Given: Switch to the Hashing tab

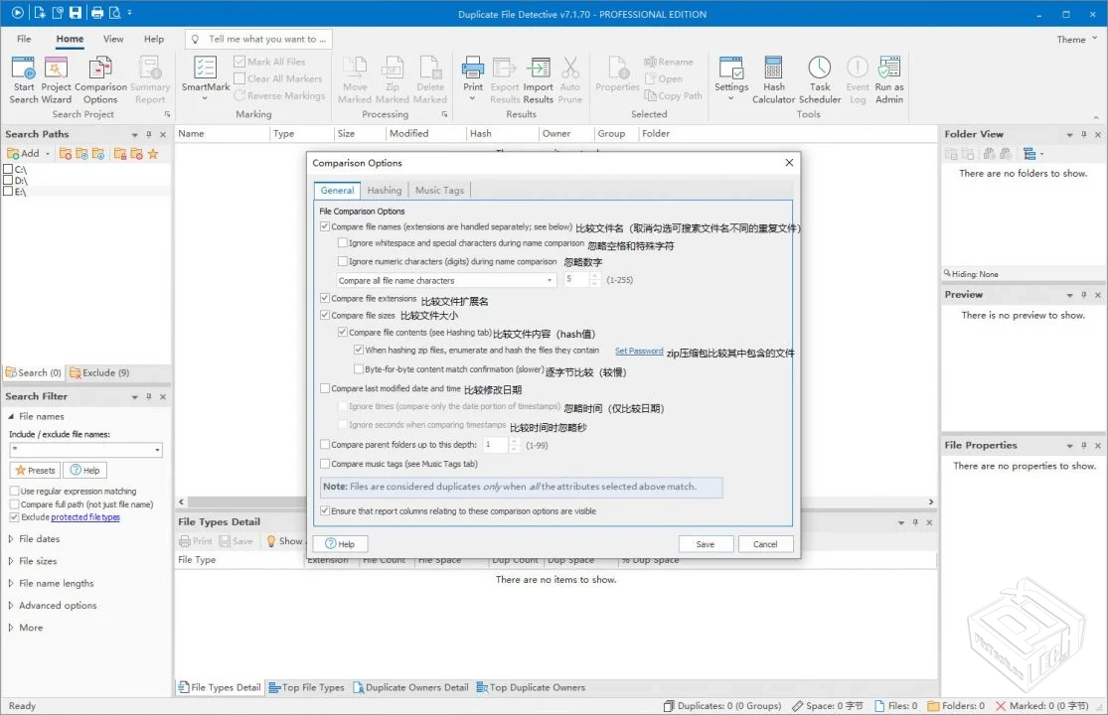Looking at the screenshot, I should pyautogui.click(x=384, y=190).
